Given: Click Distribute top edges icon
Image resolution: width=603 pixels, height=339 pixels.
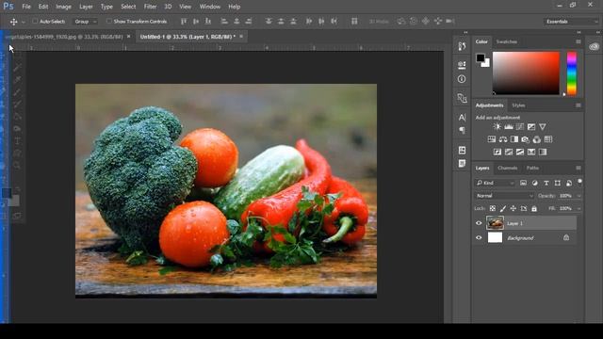Looking at the screenshot, I should (x=269, y=22).
